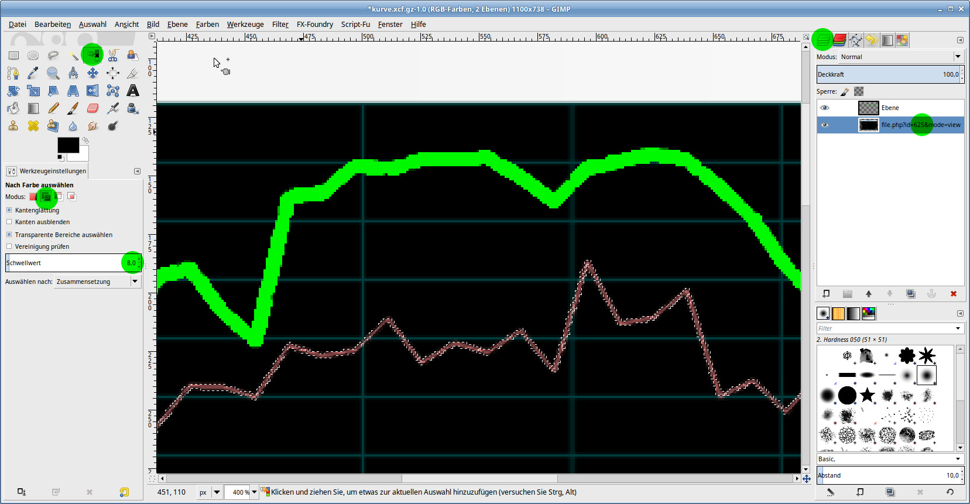Toggle Transparente Bereiche auswählen checkbox
The image size is (970, 504).
tap(9, 235)
